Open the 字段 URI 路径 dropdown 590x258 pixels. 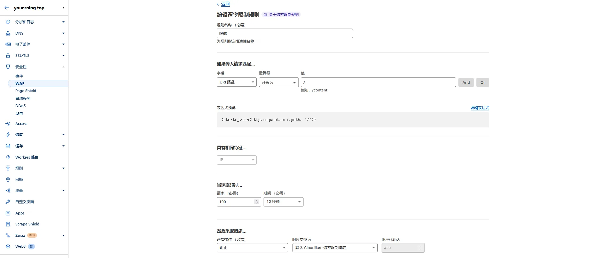pos(237,82)
